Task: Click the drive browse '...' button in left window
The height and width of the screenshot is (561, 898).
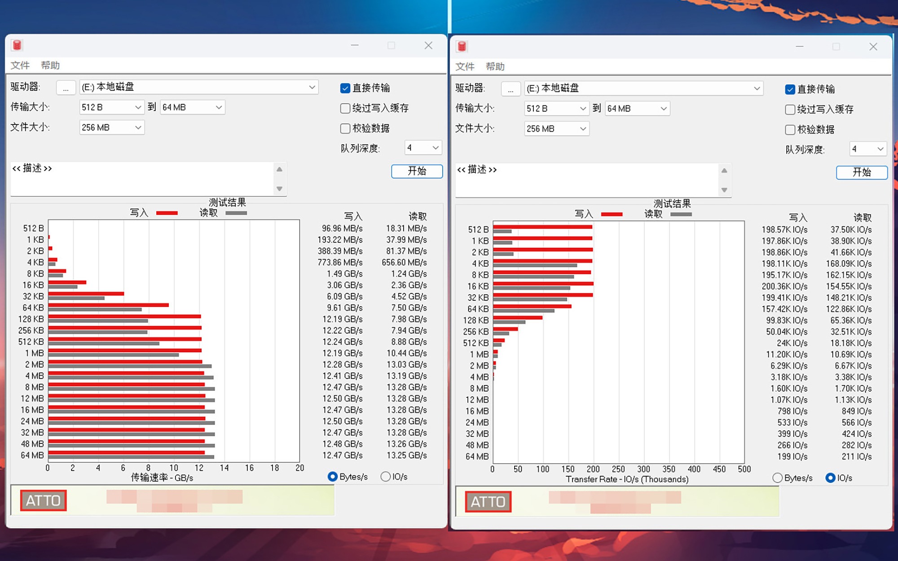Action: click(x=66, y=88)
